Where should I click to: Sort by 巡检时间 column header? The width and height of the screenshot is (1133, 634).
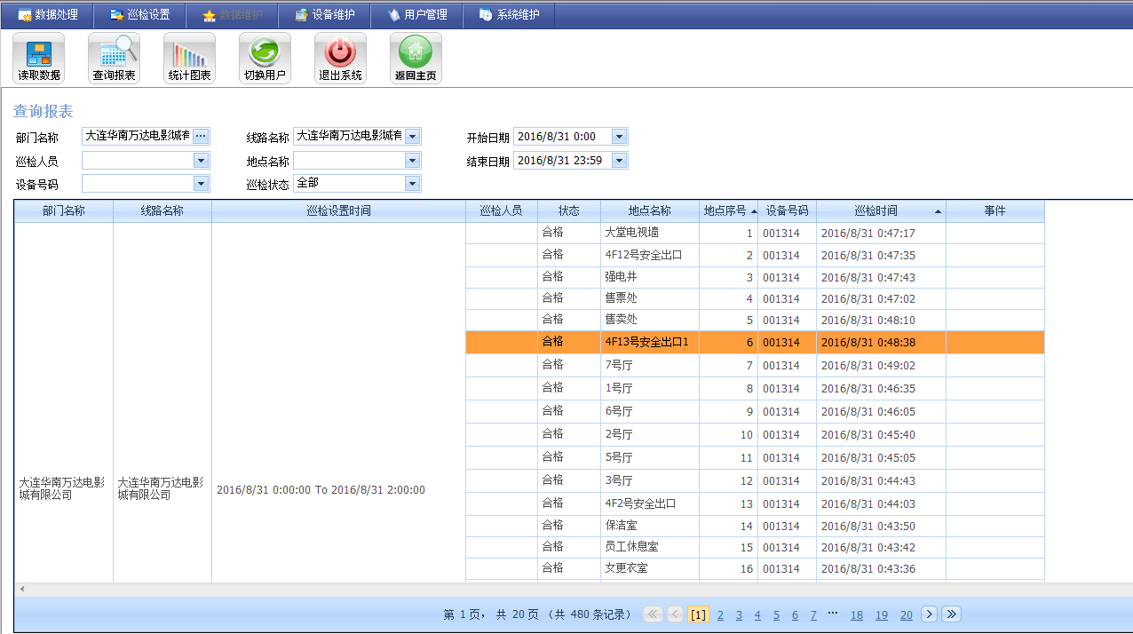pos(875,211)
